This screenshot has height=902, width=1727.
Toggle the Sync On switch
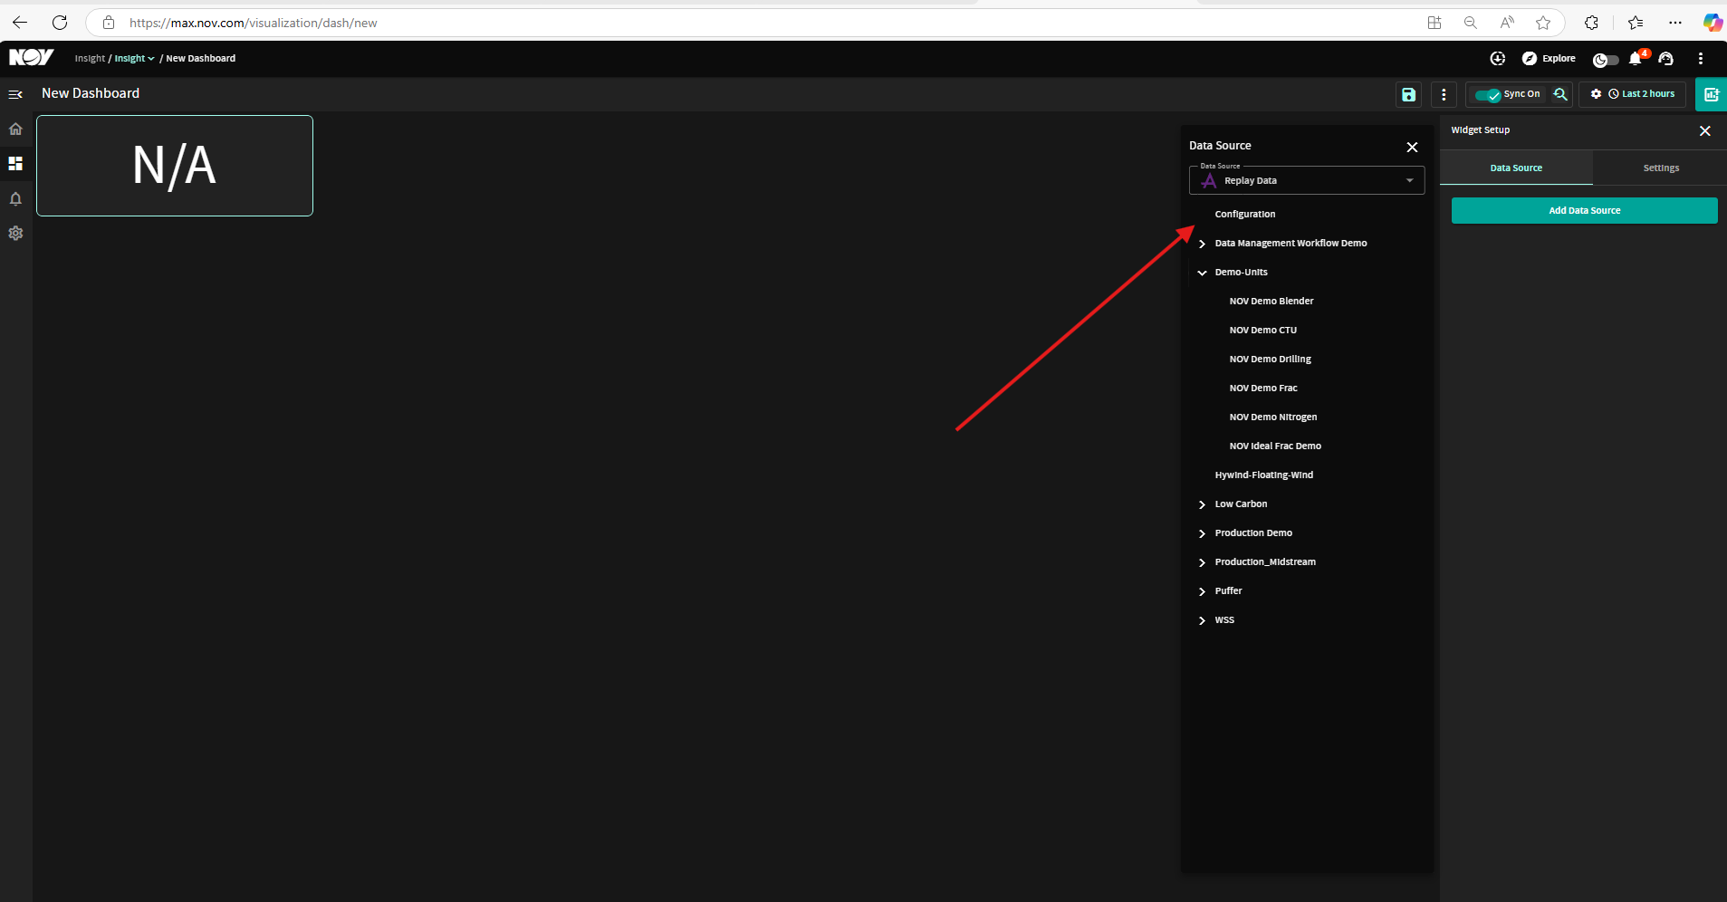pyautogui.click(x=1488, y=94)
